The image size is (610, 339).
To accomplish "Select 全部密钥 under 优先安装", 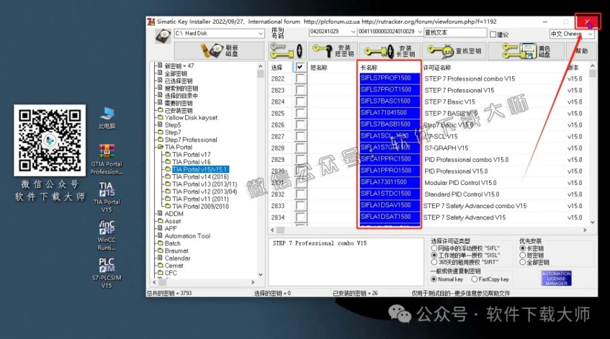I will tap(523, 262).
